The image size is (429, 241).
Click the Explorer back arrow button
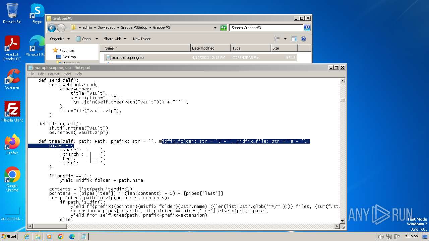(x=52, y=28)
